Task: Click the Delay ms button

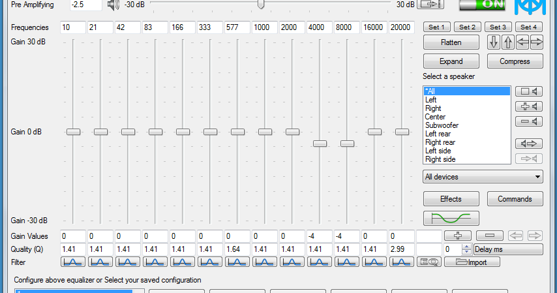Action: 508,249
